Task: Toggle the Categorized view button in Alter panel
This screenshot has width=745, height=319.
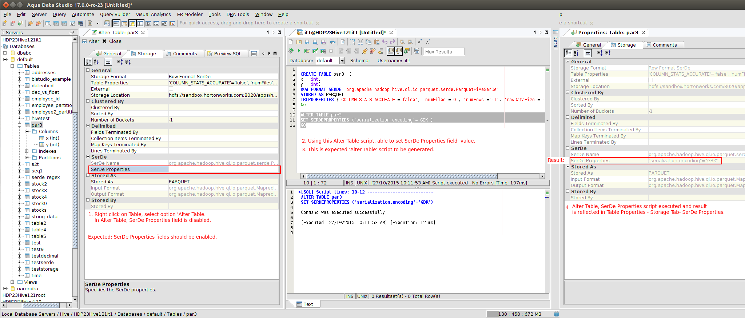Action: 88,62
